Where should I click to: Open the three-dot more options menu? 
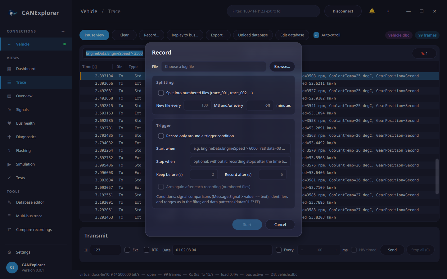(388, 11)
